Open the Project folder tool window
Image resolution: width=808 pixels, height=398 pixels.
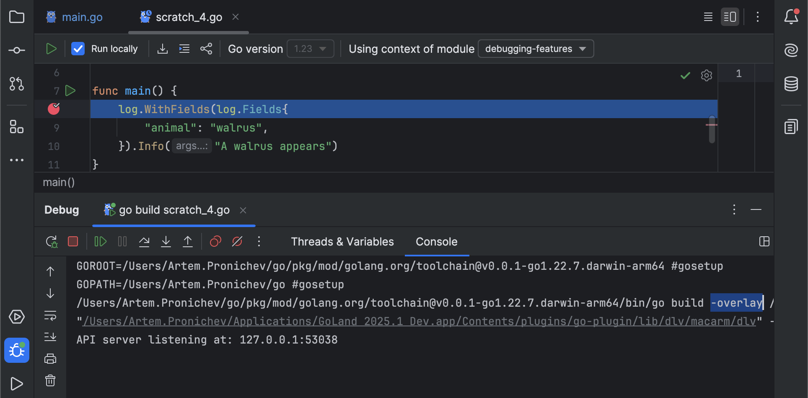[17, 17]
